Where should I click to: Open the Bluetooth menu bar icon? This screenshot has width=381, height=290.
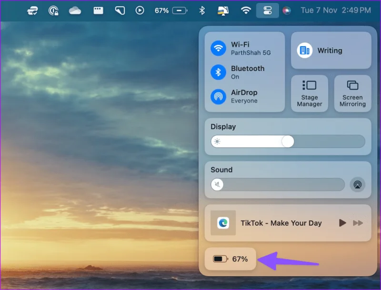tap(201, 10)
